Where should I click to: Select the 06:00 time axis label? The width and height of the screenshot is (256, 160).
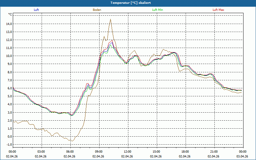[70, 151]
